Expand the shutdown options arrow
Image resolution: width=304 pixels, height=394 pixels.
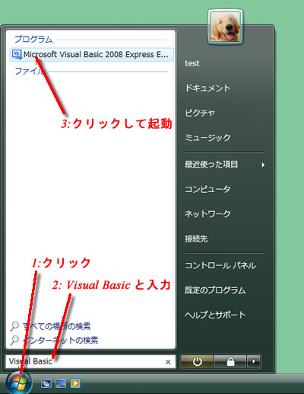pyautogui.click(x=253, y=361)
